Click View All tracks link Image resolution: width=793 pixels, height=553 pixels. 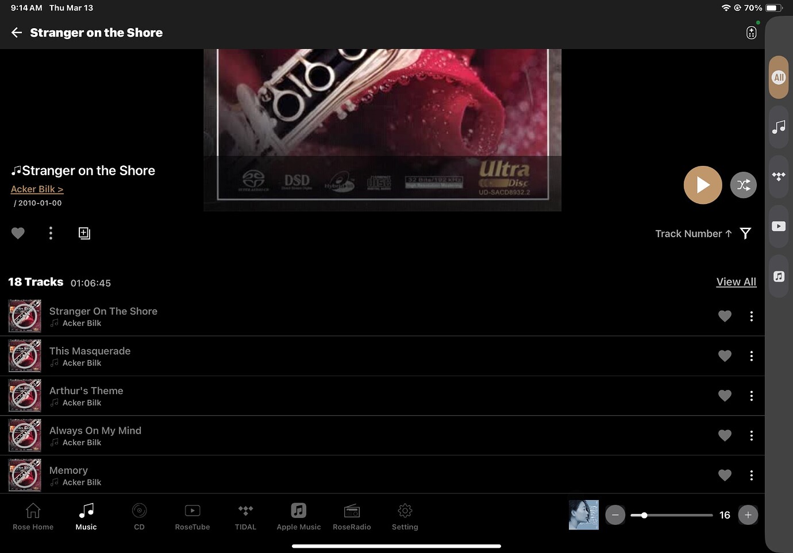tap(736, 282)
